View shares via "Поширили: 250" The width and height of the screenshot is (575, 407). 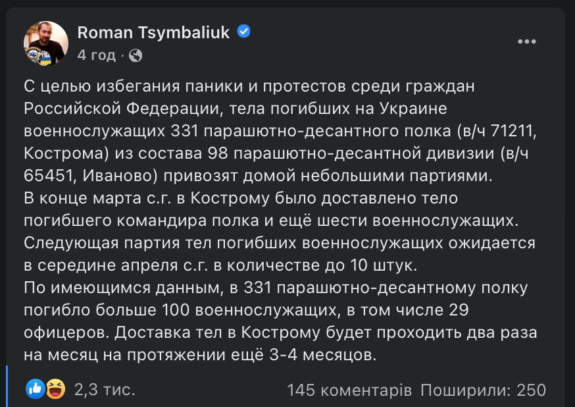(x=484, y=390)
